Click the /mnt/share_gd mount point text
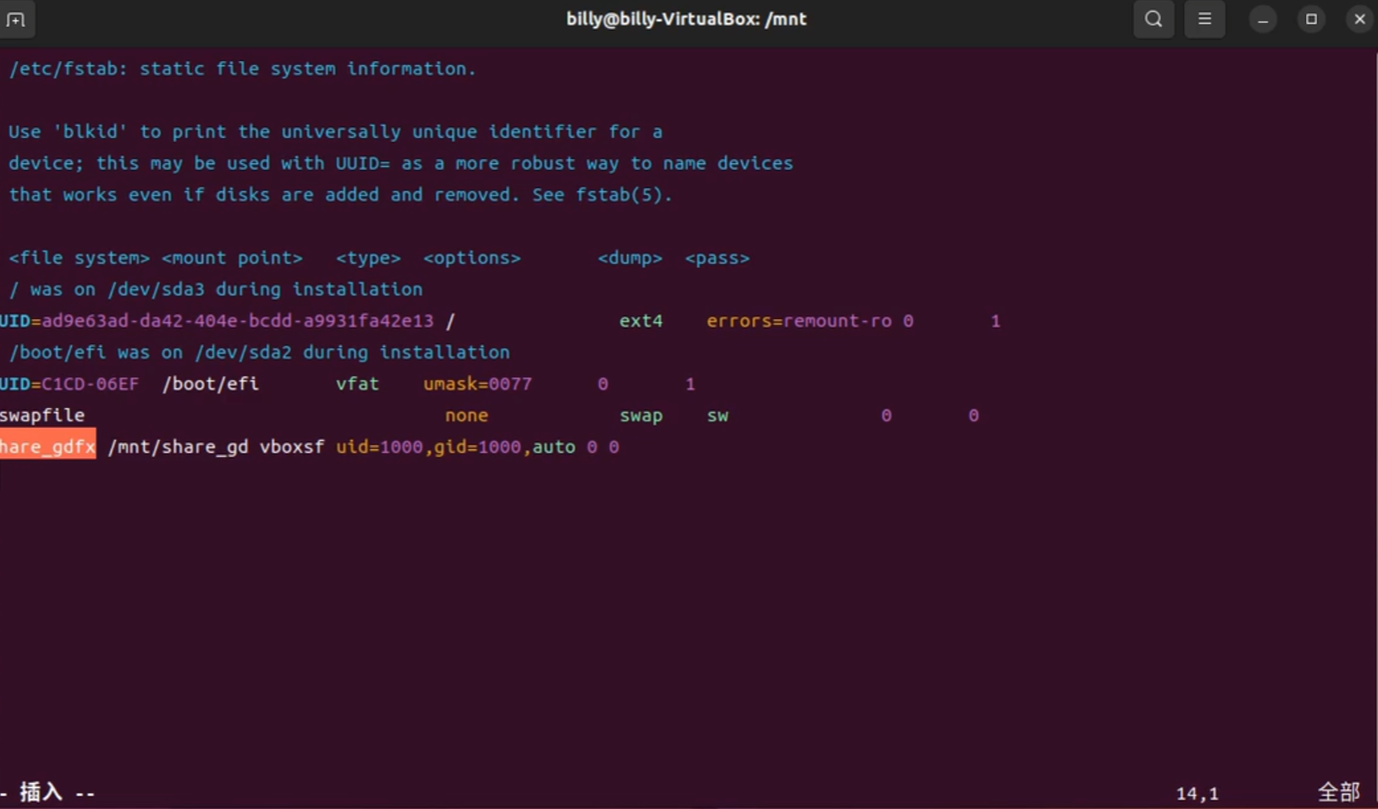The width and height of the screenshot is (1378, 809). (179, 447)
